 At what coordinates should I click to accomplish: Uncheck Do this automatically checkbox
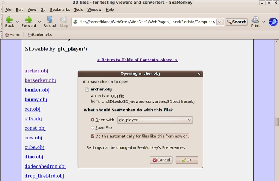93,136
